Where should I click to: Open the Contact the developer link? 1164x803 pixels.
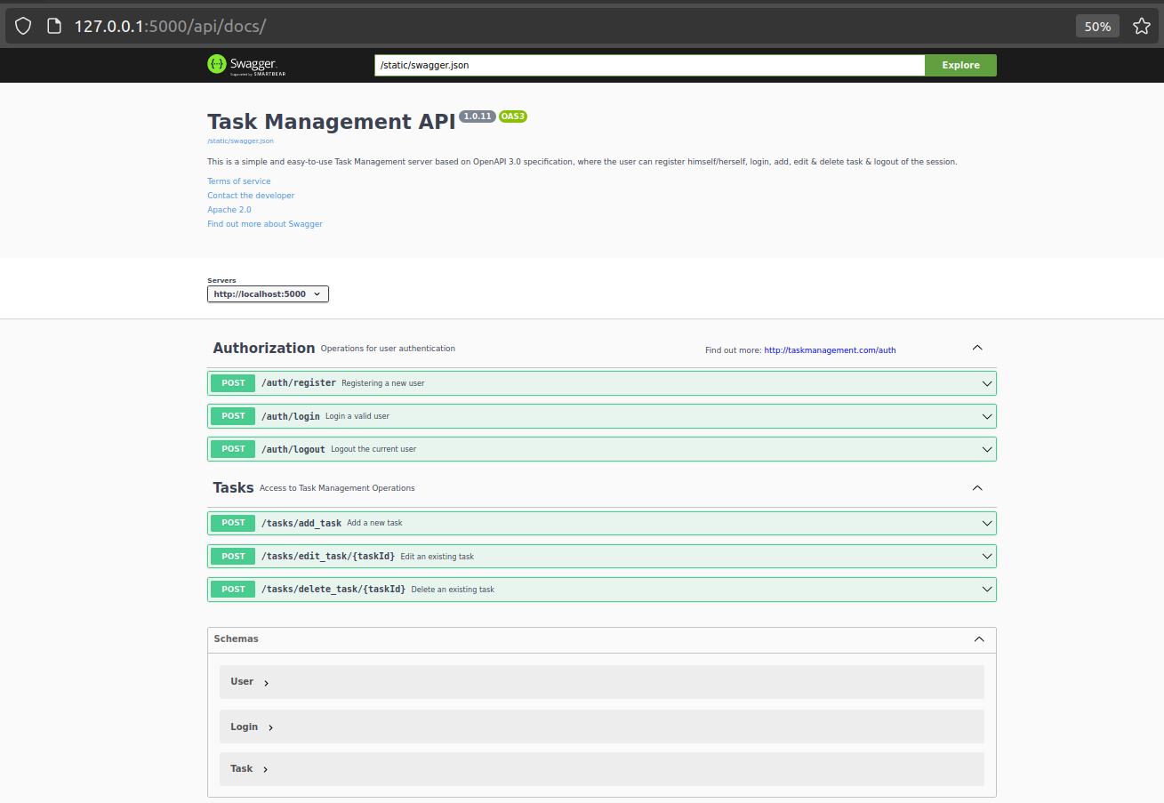coord(251,196)
